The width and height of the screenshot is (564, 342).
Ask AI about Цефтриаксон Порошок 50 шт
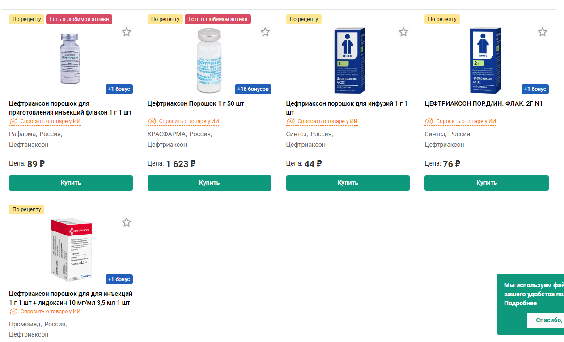[x=189, y=121]
